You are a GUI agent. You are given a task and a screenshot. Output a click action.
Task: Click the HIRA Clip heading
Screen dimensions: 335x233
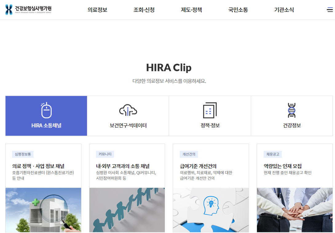169,68
